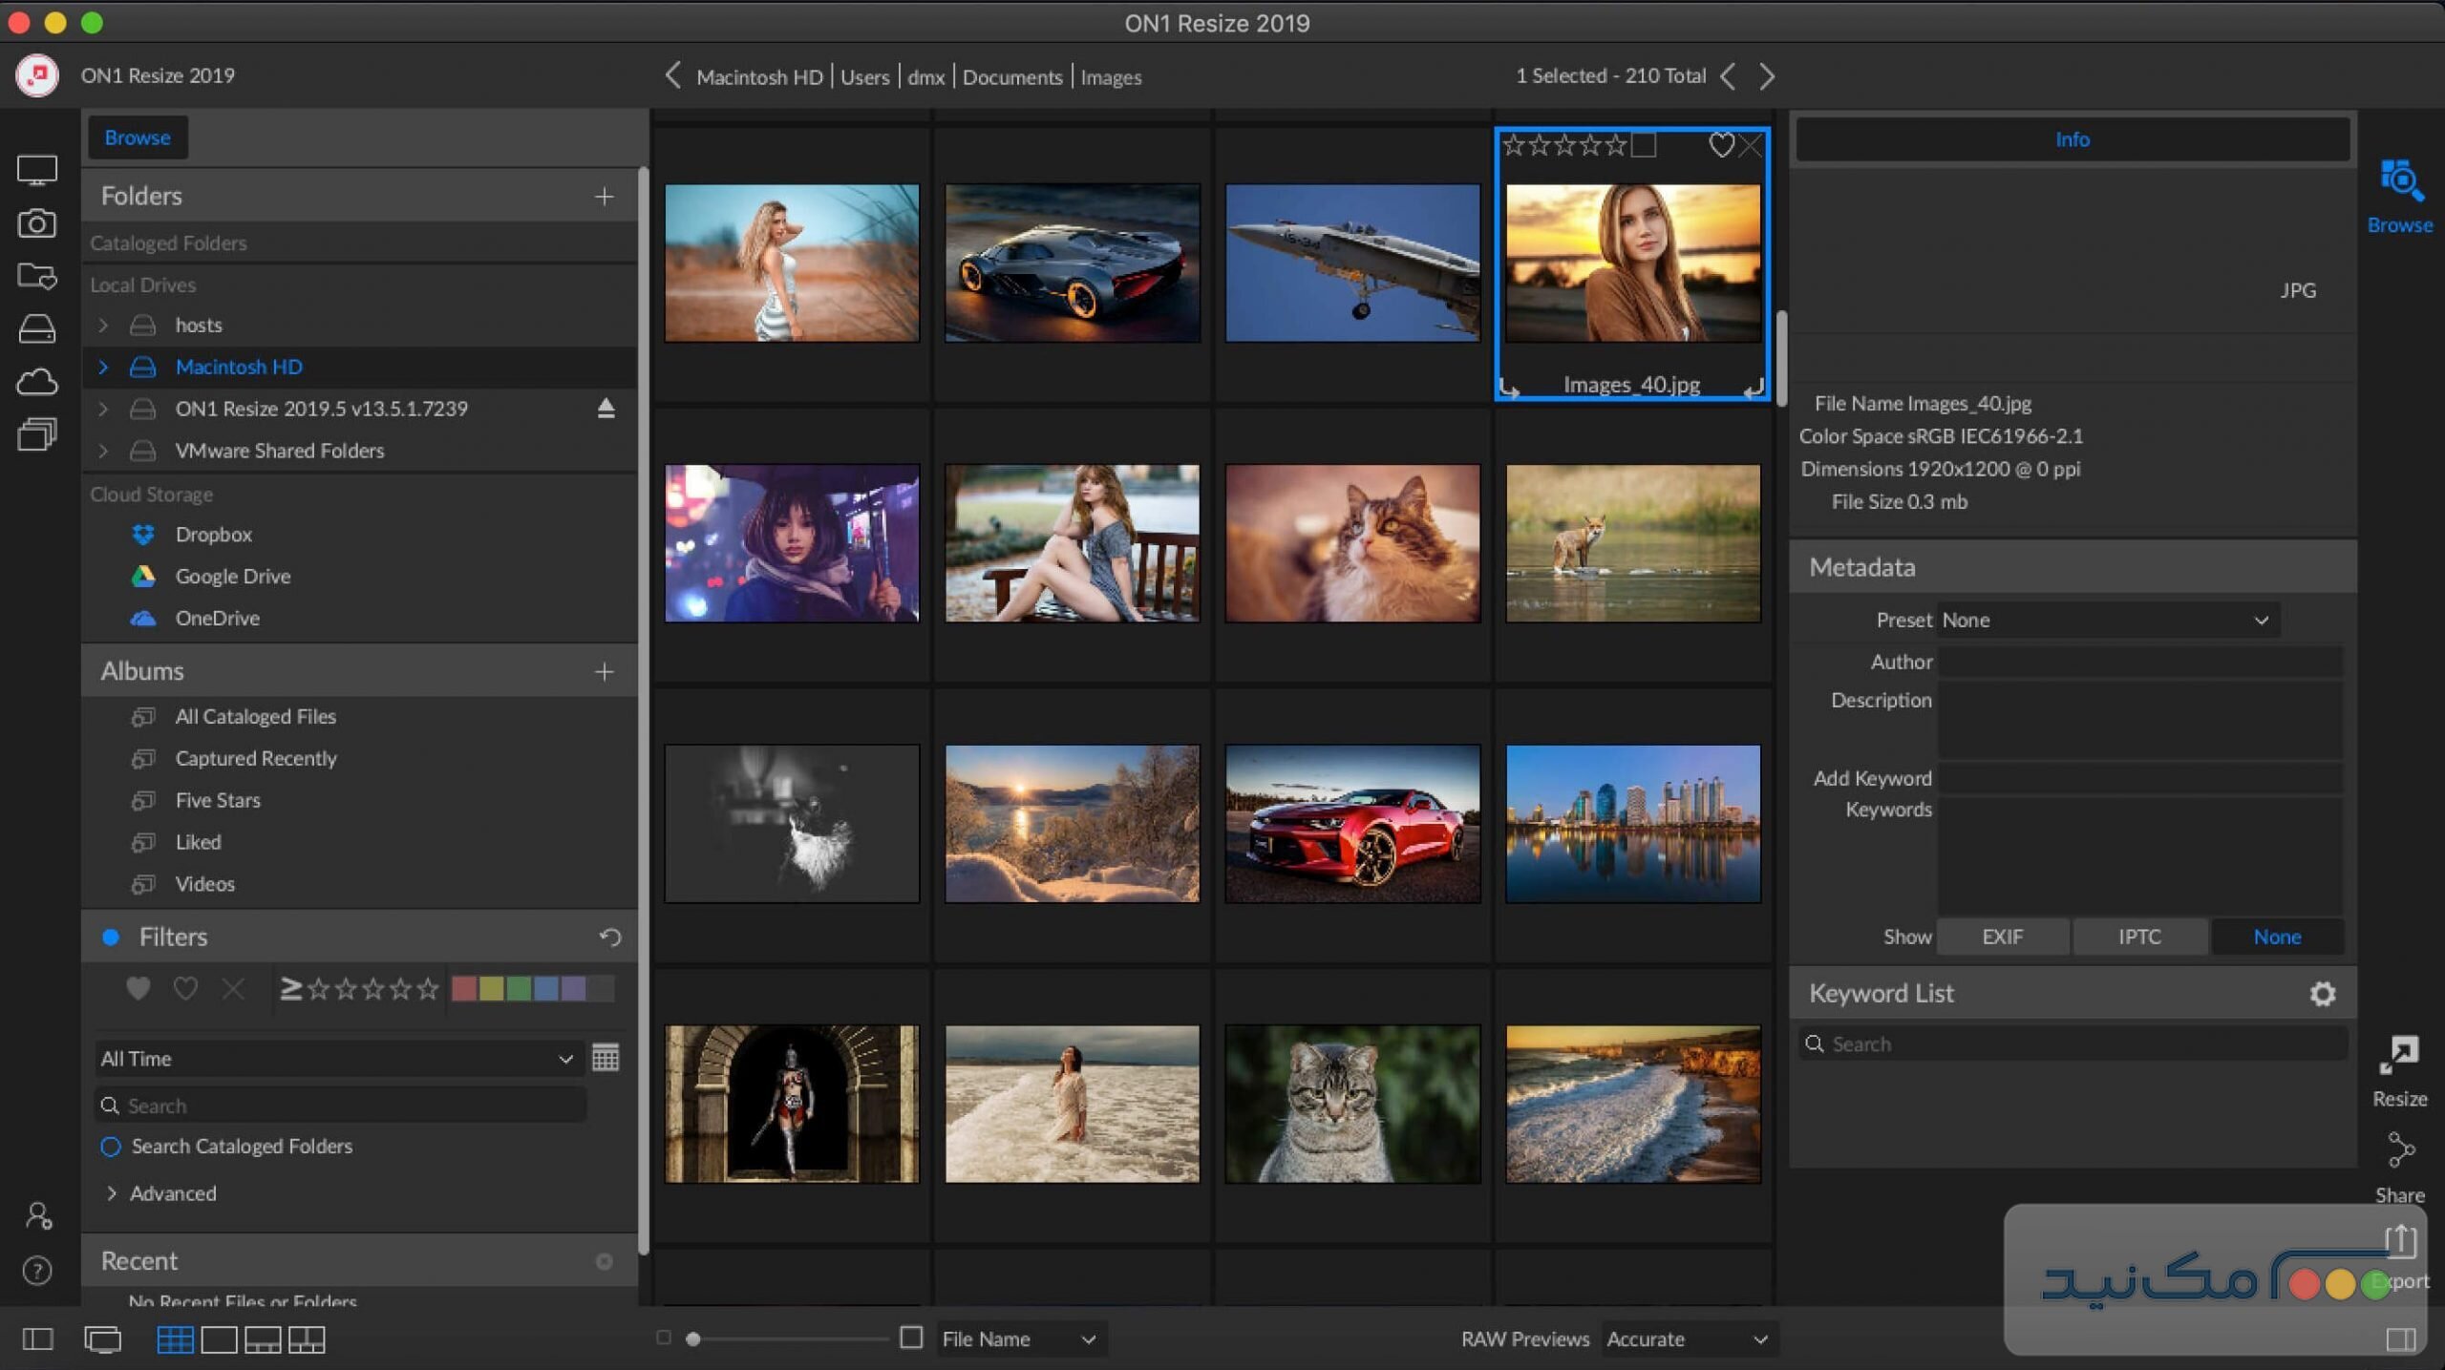Click the Resize module icon
The image size is (2445, 1370).
click(2398, 1057)
